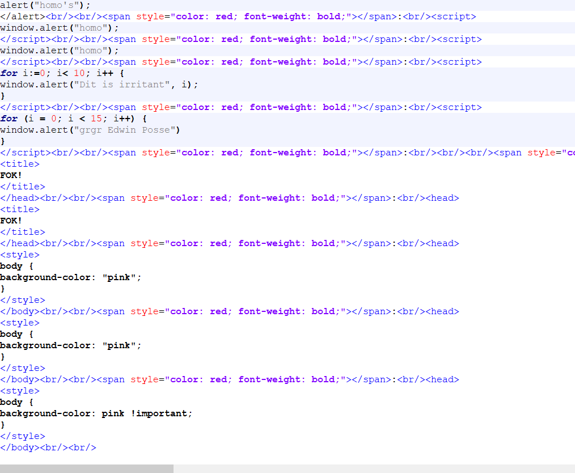575x473 pixels.
Task: Click 'background-color: pink !important;' line
Action: tap(96, 413)
